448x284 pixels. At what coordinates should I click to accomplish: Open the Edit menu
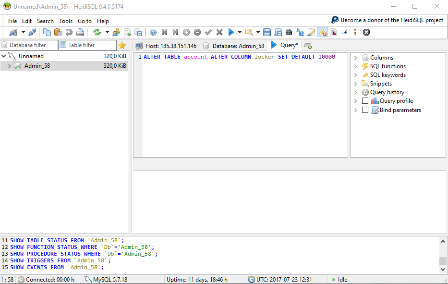[27, 21]
